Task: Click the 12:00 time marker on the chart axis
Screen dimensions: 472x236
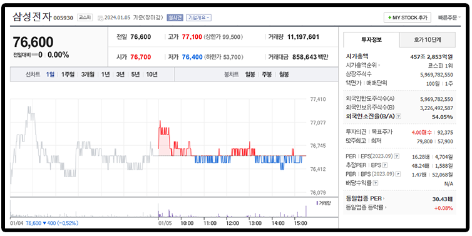Action: pos(232,223)
